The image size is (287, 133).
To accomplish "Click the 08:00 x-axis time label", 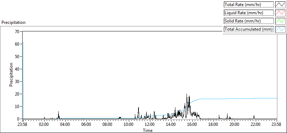I will pos(107,125).
